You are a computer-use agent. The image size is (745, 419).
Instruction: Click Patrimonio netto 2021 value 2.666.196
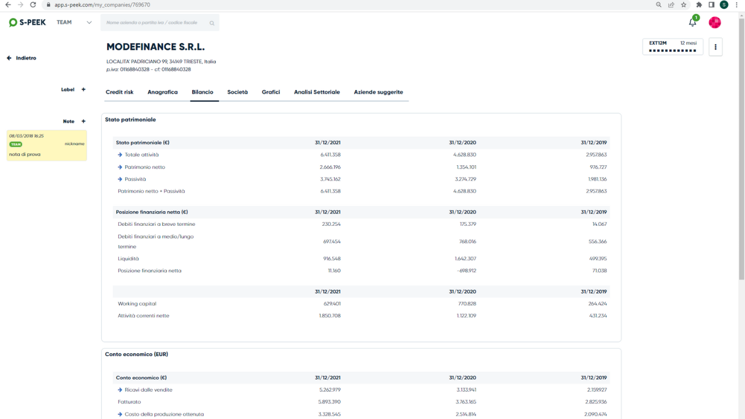point(330,167)
